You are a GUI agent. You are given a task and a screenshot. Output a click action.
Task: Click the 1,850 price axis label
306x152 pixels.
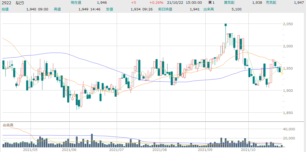(288, 113)
